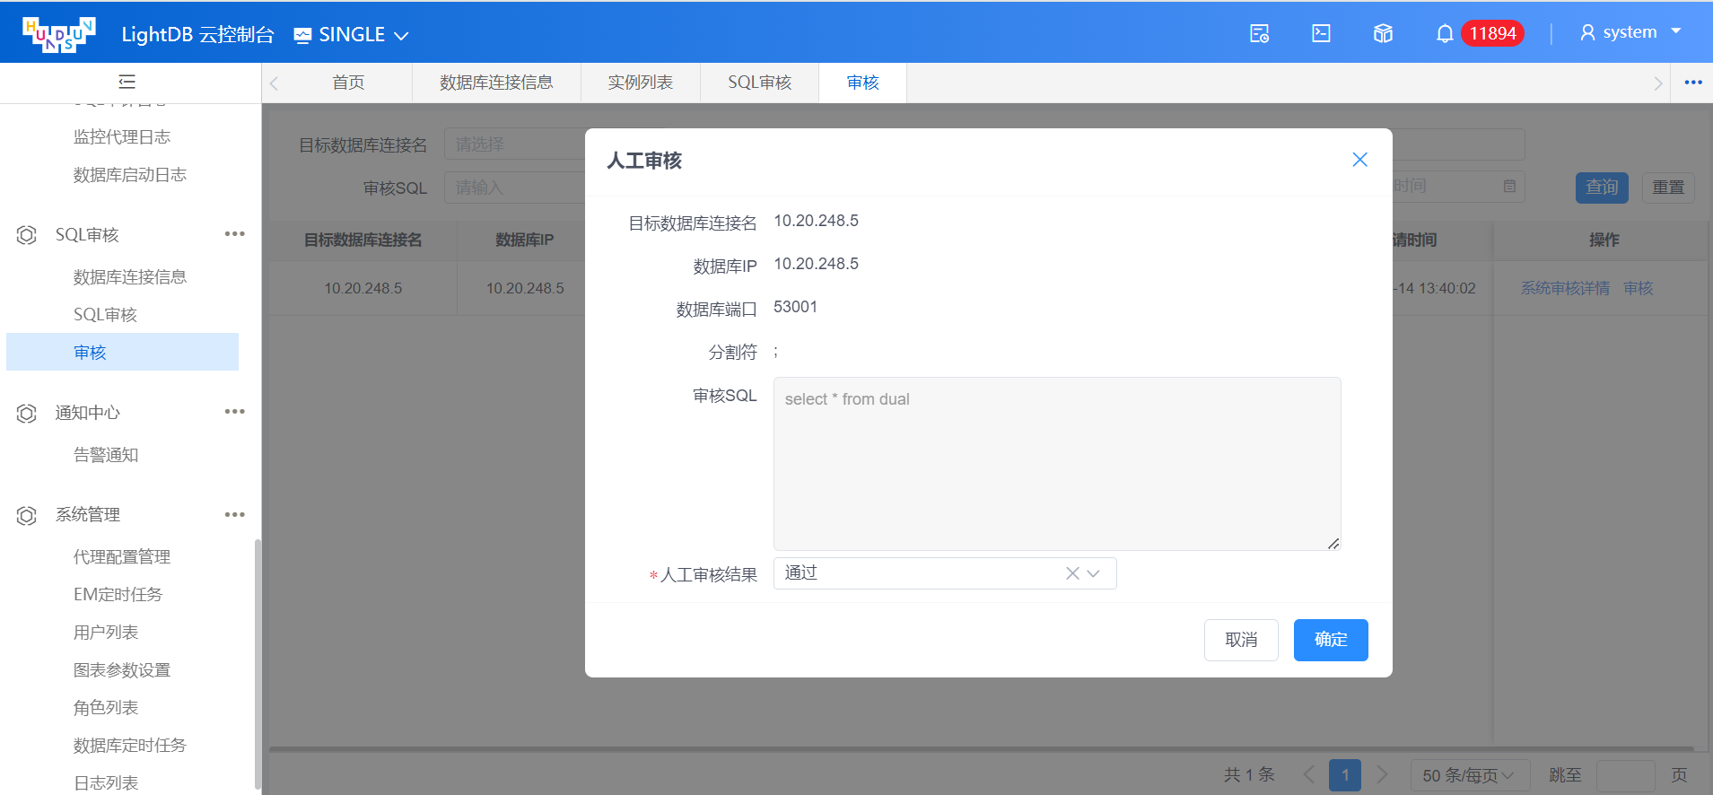Open 数据库启动日志 in the sidebar

(x=130, y=175)
